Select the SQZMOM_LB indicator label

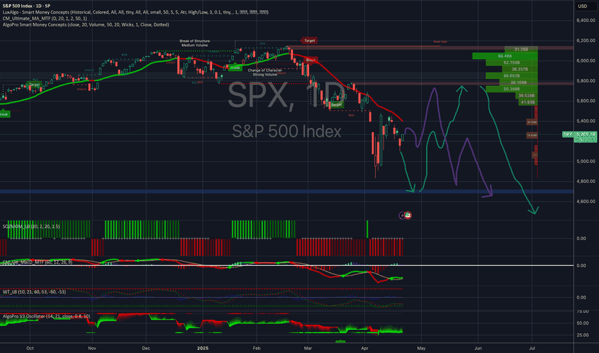coord(31,227)
